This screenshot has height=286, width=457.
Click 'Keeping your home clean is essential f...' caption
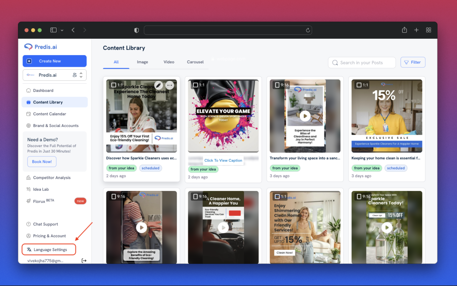tap(386, 158)
